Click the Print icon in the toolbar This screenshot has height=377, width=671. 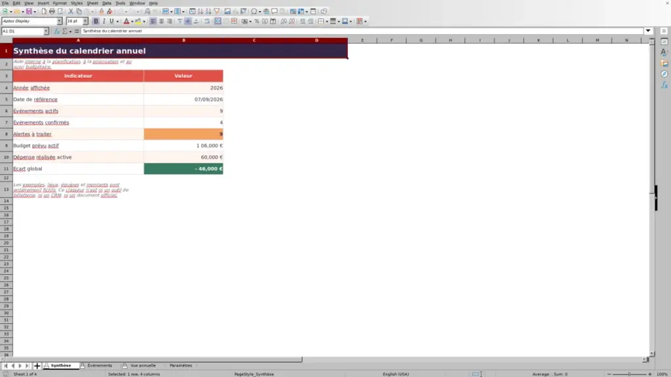click(x=52, y=12)
